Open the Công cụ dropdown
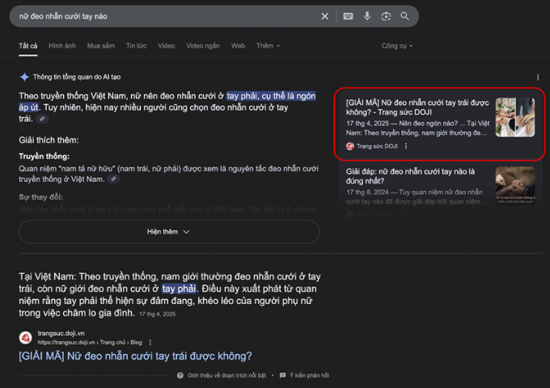 pyautogui.click(x=397, y=46)
